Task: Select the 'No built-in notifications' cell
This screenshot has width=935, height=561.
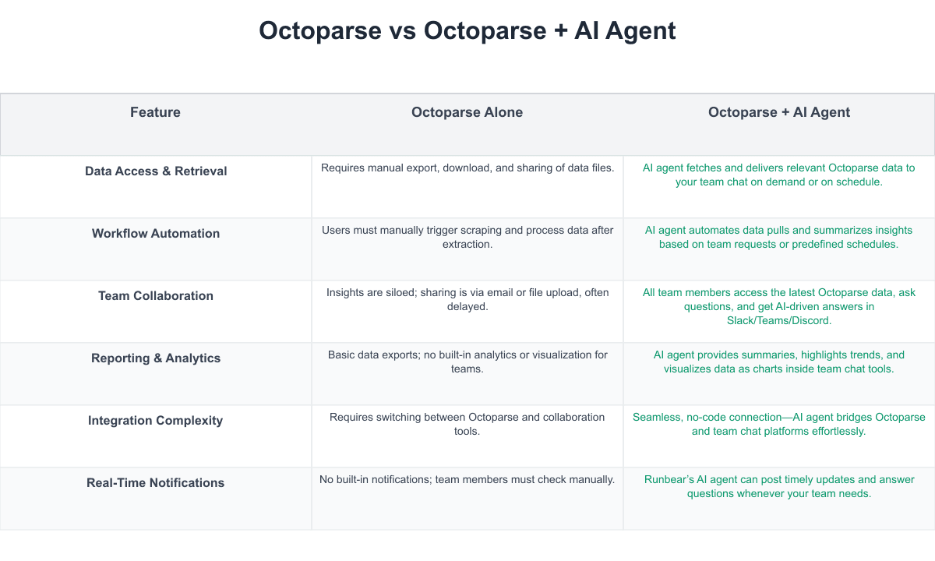Action: click(467, 479)
